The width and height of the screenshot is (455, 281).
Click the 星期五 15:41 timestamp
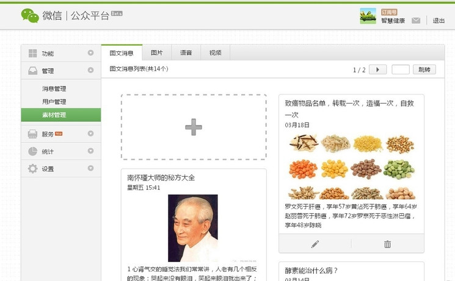[144, 188]
